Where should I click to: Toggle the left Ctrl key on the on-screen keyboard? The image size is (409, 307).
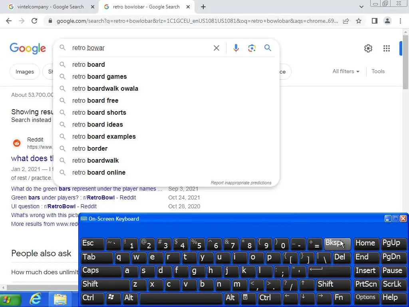[x=93, y=298]
